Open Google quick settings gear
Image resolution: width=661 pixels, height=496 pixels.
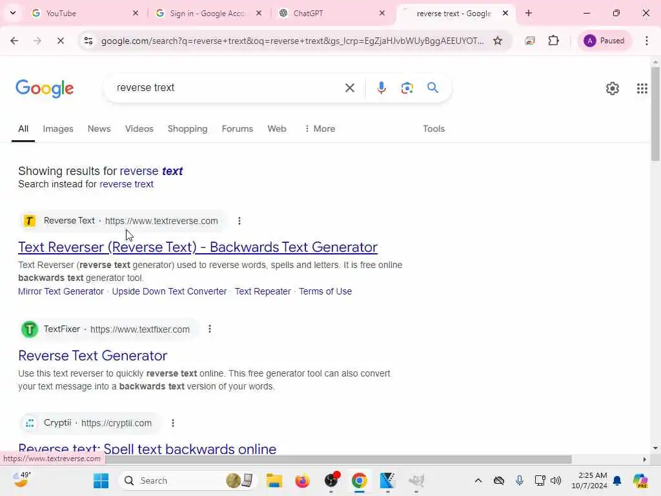[612, 88]
